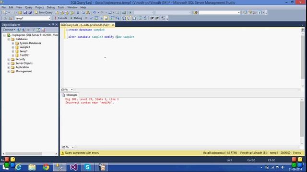
Task: Expand the TestDb1 database node
Action: pyautogui.click(x=13, y=55)
